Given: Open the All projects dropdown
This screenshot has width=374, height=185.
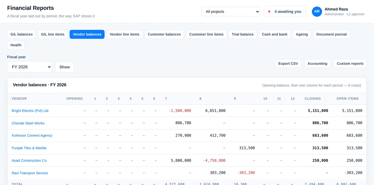Looking at the screenshot, I should (231, 12).
